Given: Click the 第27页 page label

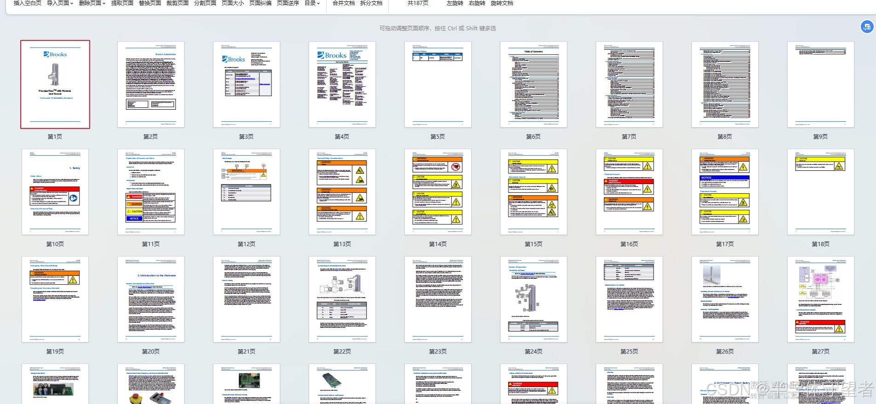Looking at the screenshot, I should 821,352.
